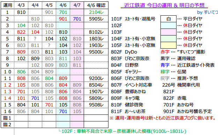Click the '4/7' column header

coord(77,5)
